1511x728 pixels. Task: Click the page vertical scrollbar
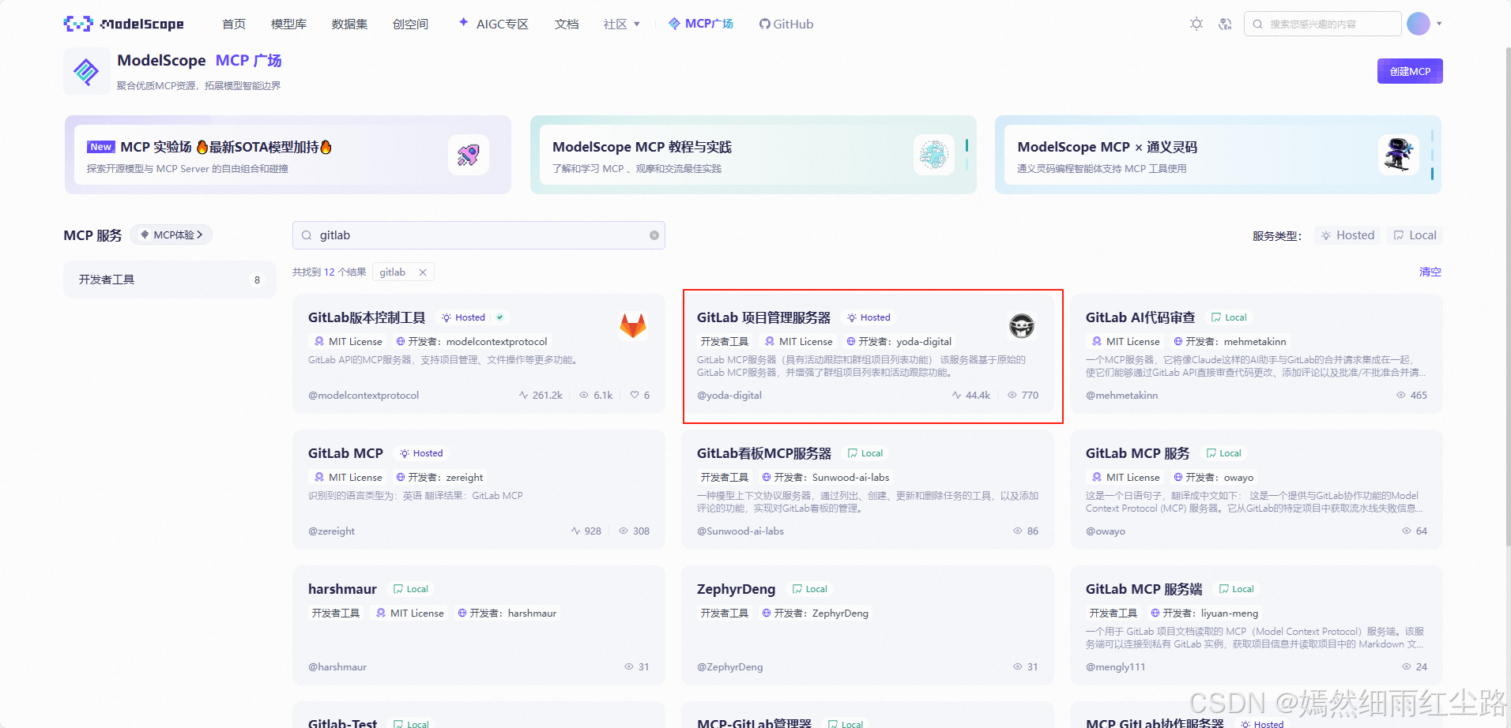1508,296
